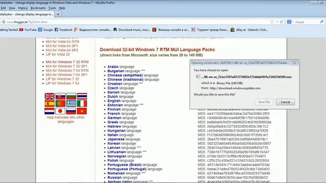The image size is (326, 183).
Task: Click the bookmark star in address bar
Action: [272, 22]
